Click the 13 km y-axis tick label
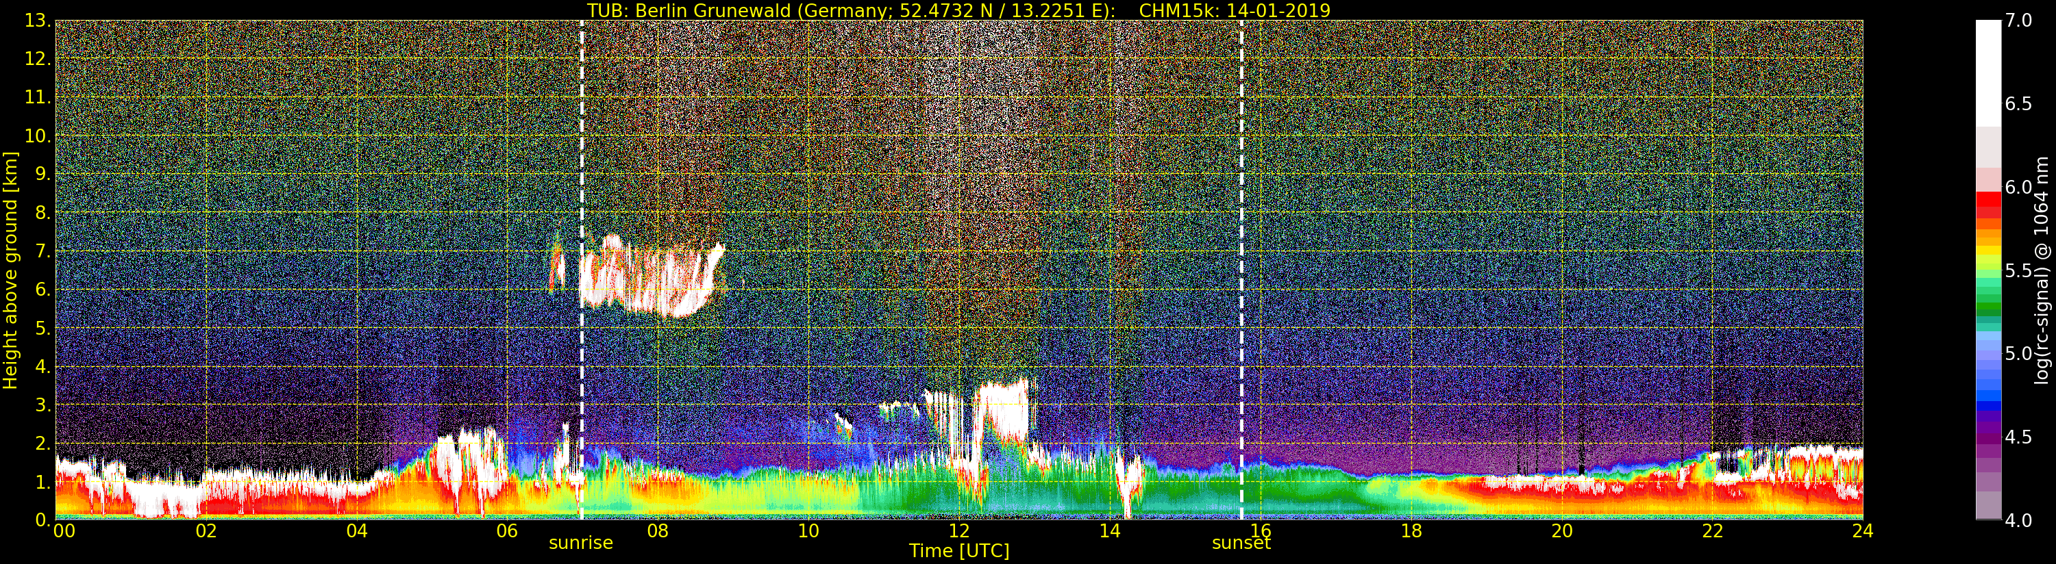Viewport: 2056px width, 564px height. tap(38, 21)
